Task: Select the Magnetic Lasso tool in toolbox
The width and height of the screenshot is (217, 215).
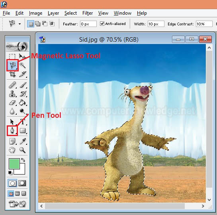Action: (x=13, y=65)
